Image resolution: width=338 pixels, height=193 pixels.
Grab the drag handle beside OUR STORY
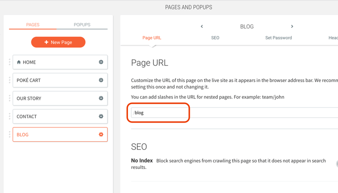pos(10,98)
